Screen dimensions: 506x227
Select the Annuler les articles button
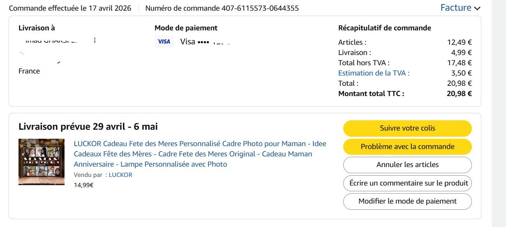click(407, 165)
